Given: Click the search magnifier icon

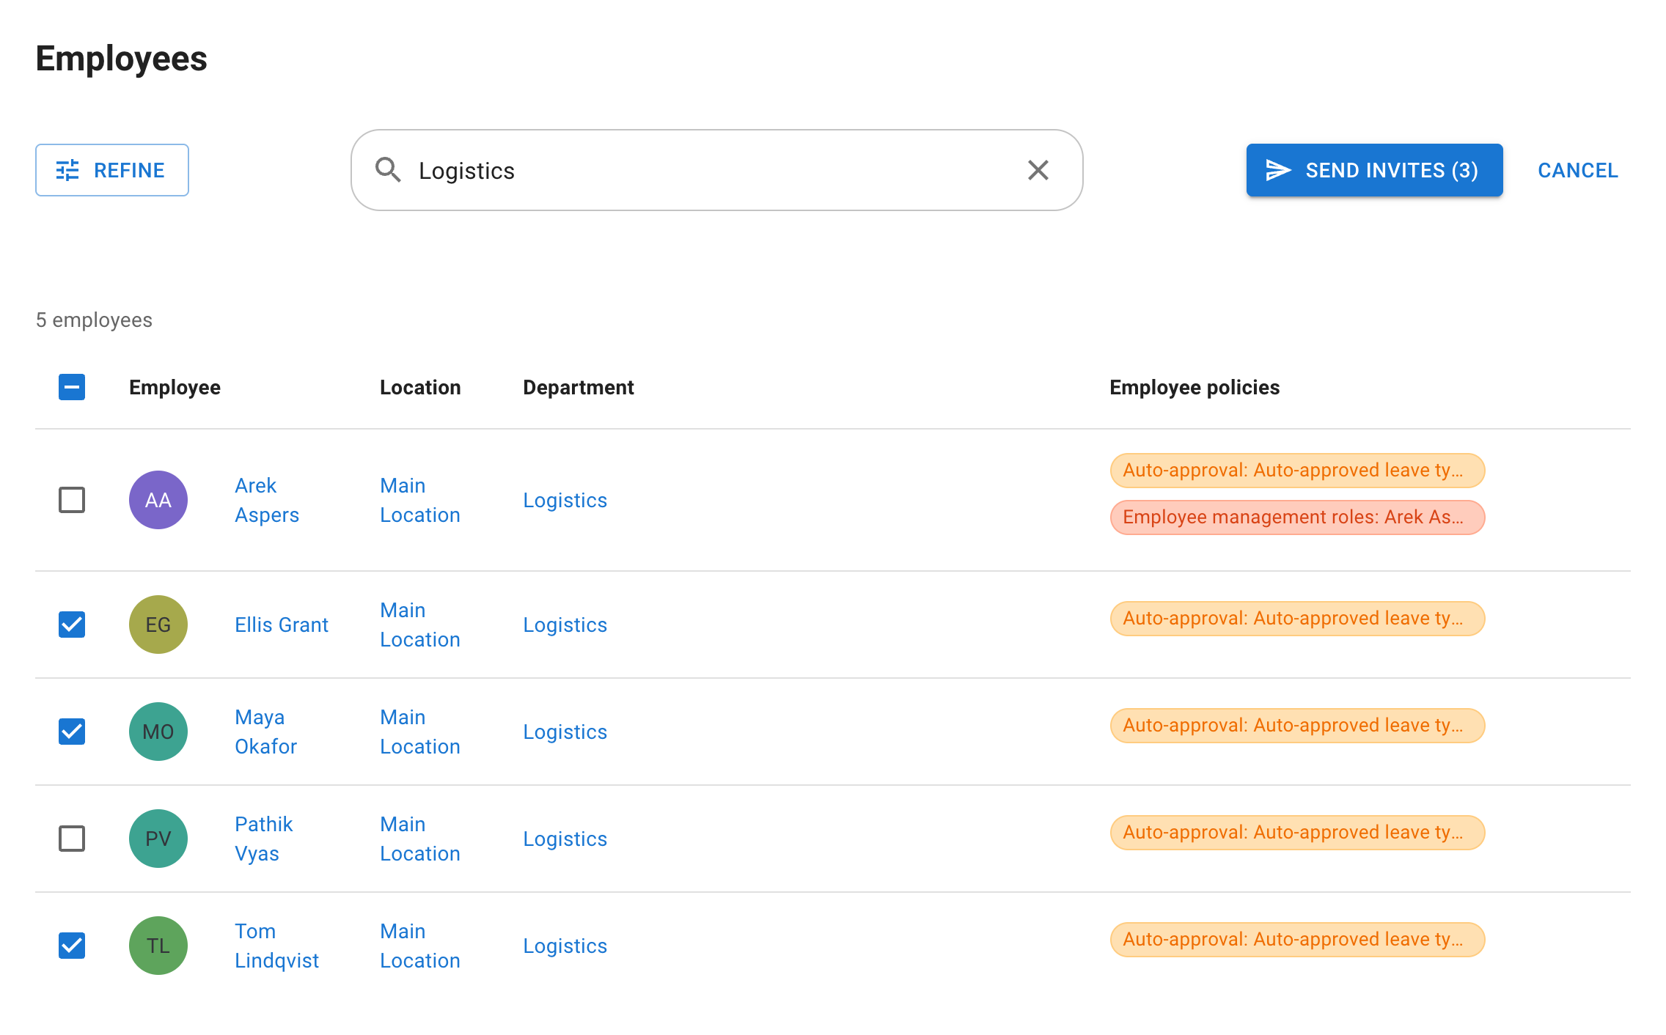Looking at the screenshot, I should pyautogui.click(x=388, y=170).
